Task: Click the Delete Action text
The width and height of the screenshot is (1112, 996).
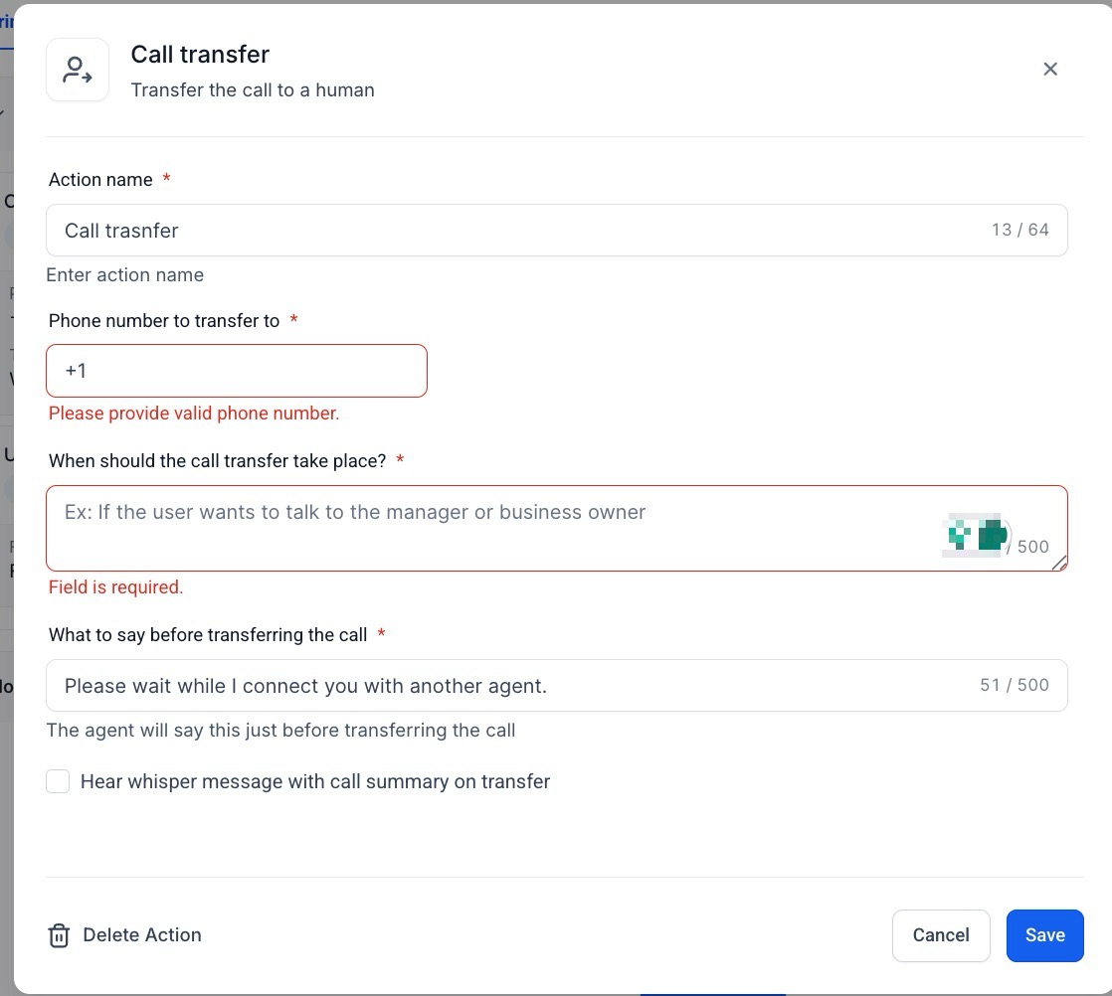Action: point(142,935)
